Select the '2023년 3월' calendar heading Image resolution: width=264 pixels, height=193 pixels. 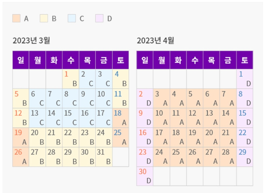coord(31,41)
